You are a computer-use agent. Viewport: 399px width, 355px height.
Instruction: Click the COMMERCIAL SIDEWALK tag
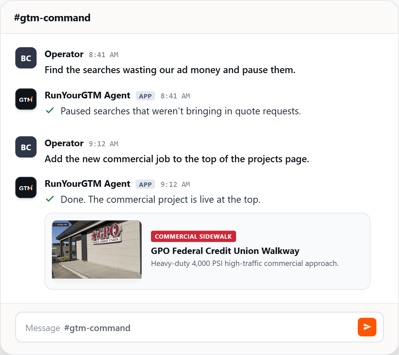point(194,236)
